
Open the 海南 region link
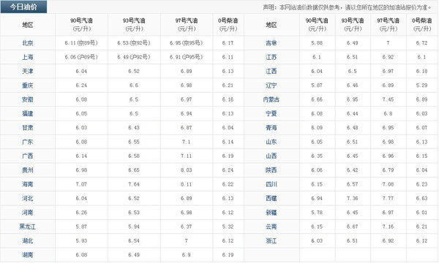point(28,184)
